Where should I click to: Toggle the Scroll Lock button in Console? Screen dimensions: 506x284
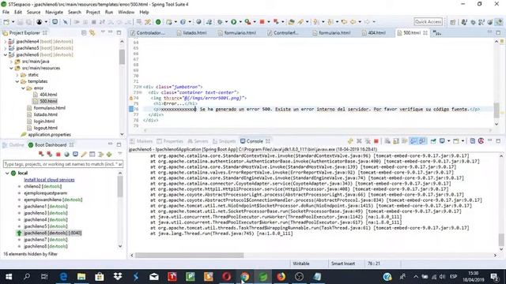pos(396,141)
